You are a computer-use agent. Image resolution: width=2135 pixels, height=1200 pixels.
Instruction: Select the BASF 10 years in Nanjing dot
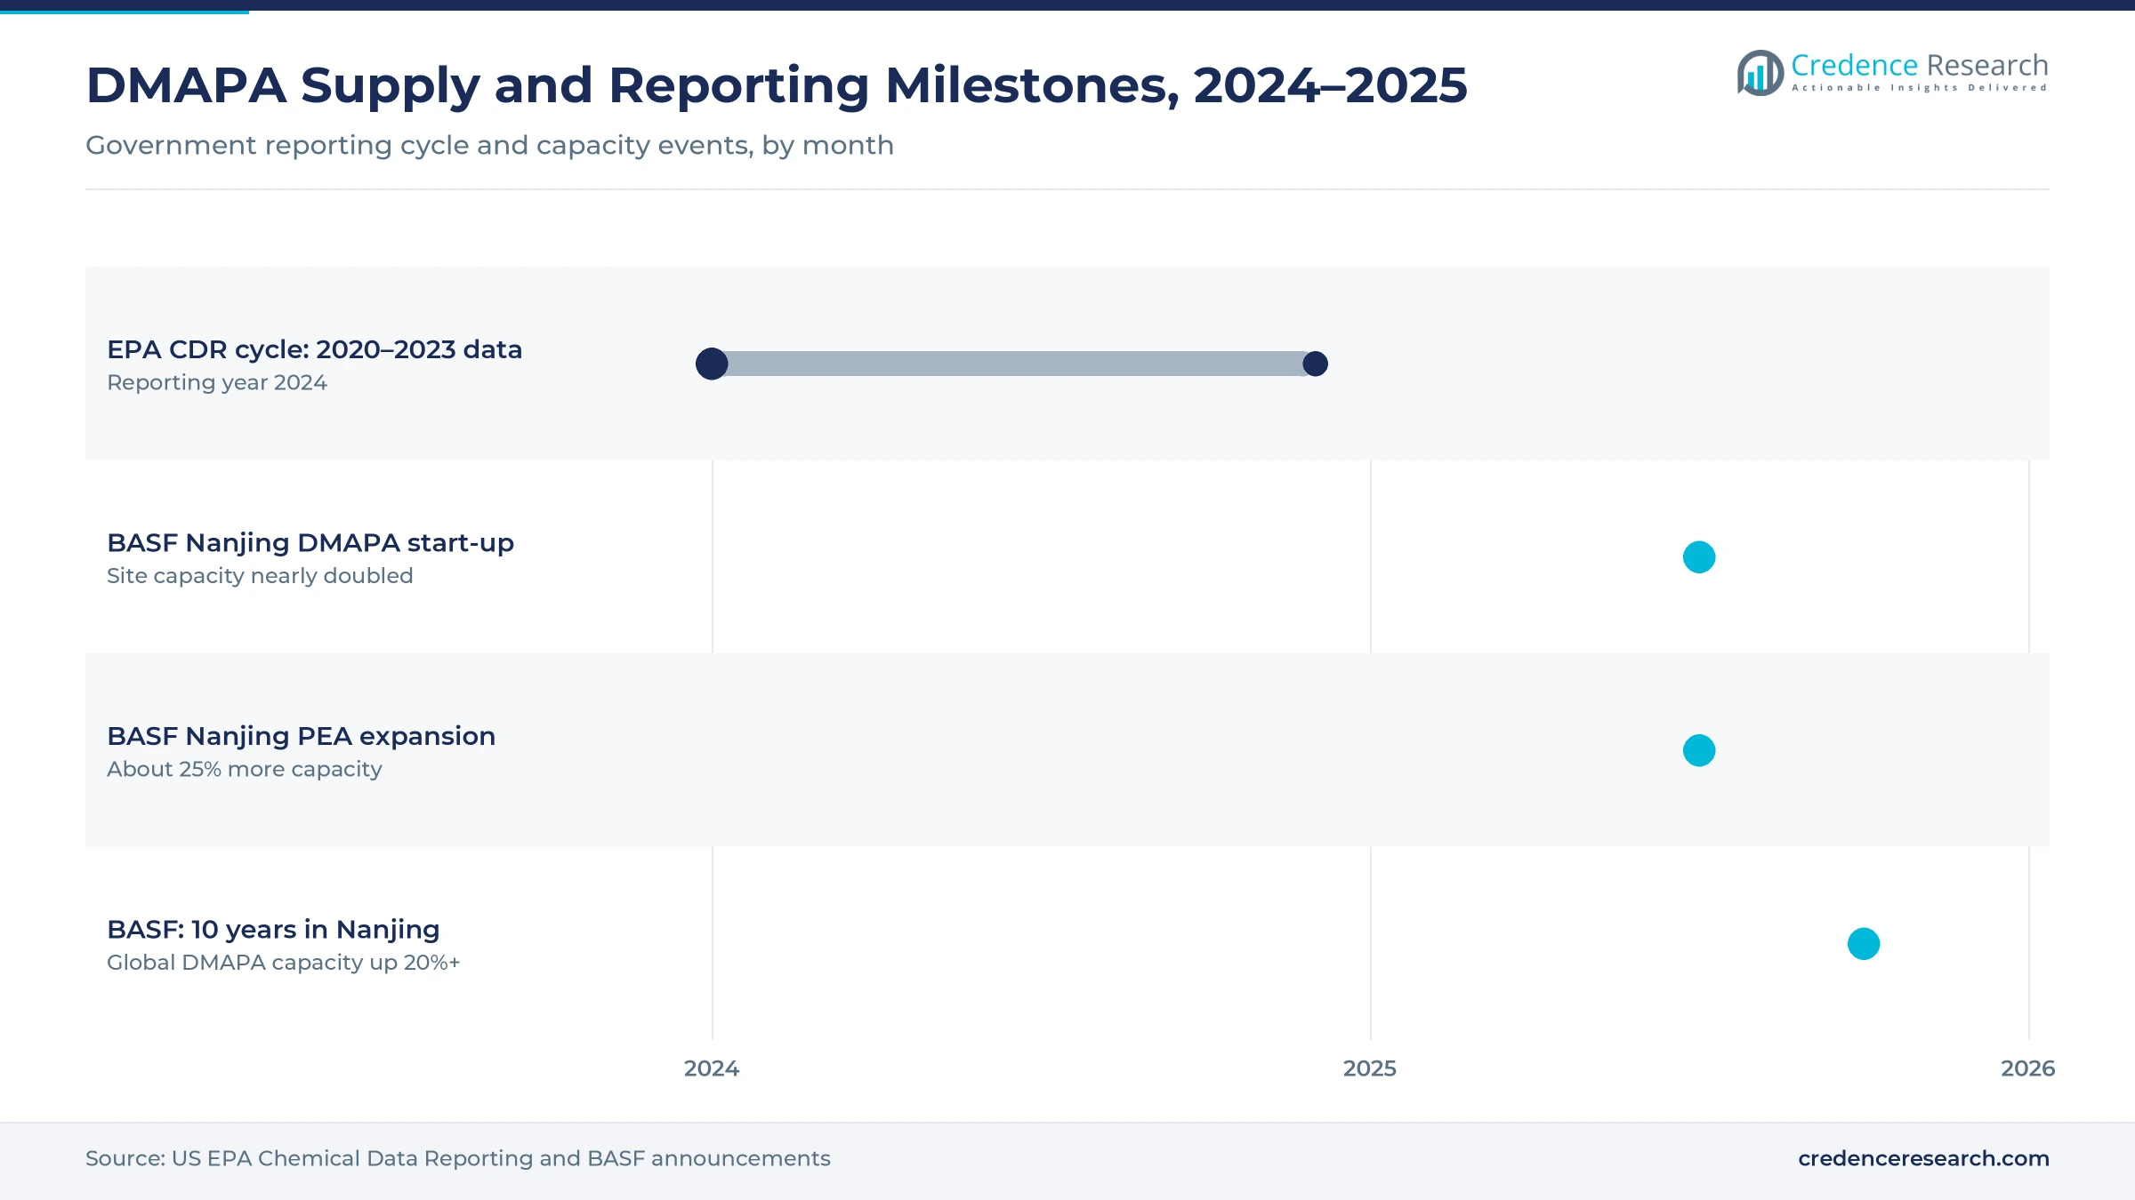pyautogui.click(x=1864, y=944)
